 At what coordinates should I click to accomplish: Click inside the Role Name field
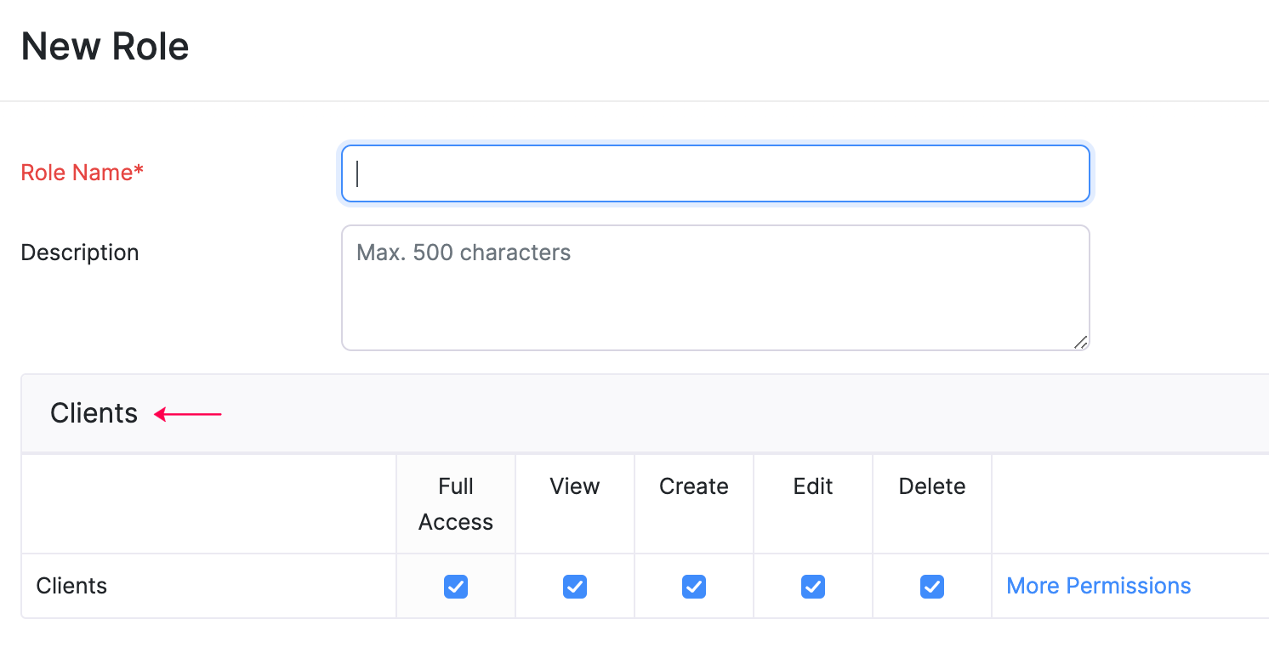click(x=714, y=173)
